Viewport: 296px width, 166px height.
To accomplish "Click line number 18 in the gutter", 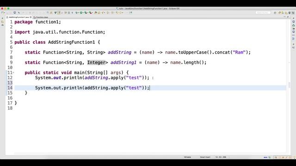I will tap(10, 108).
